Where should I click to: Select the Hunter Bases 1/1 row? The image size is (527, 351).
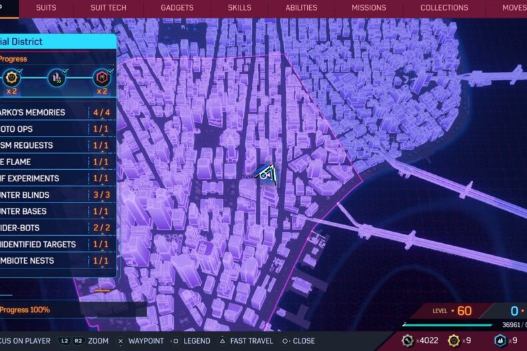point(57,211)
